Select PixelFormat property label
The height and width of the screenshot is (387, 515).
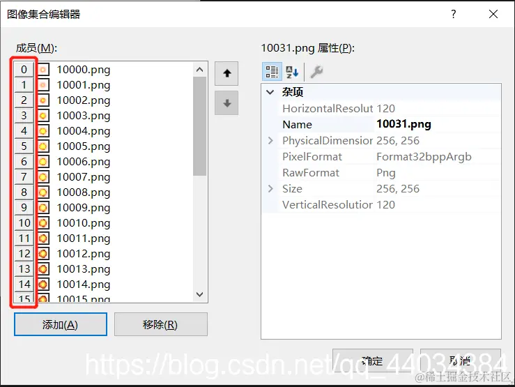click(312, 157)
